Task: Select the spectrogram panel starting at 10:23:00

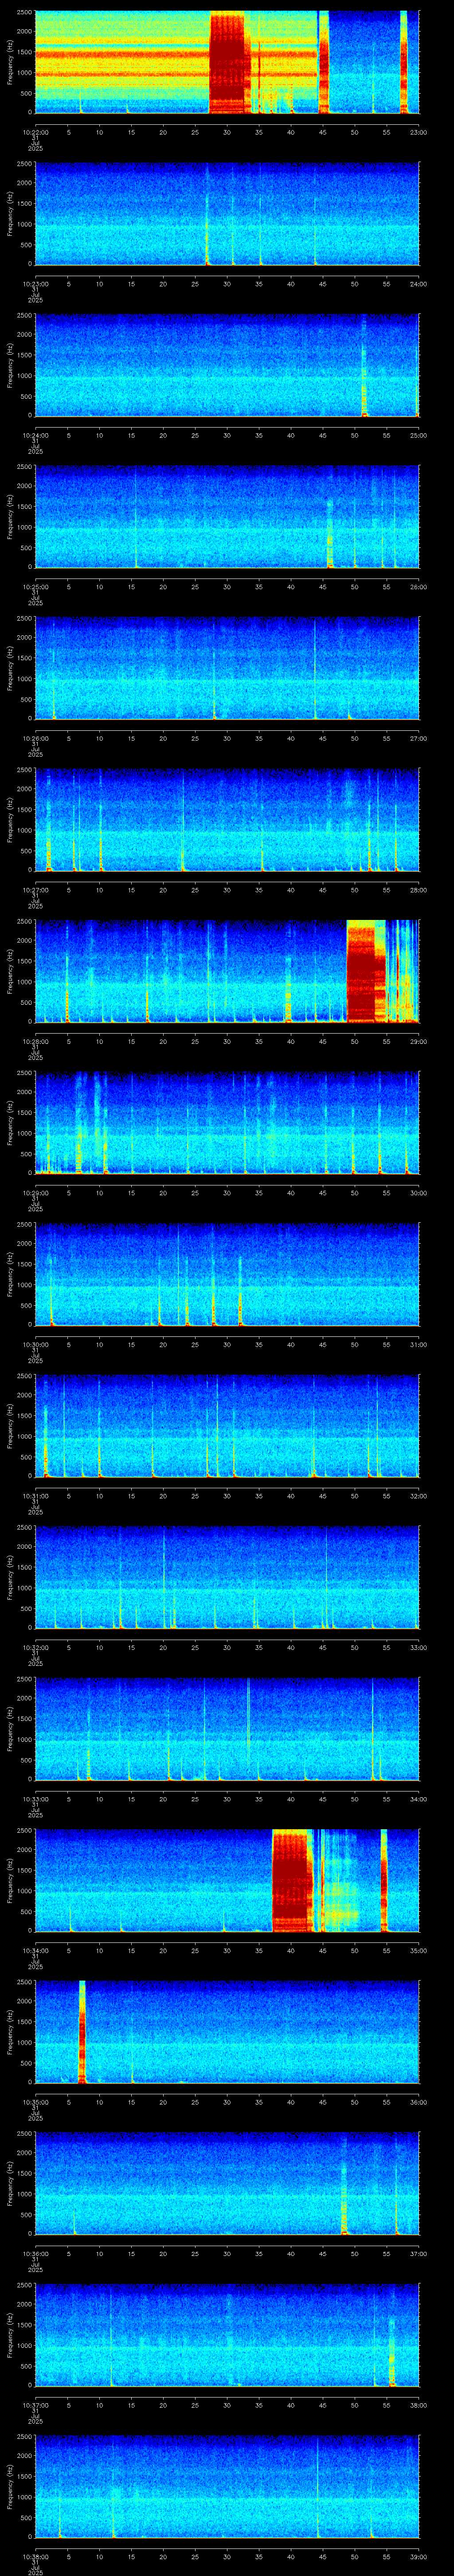Action: click(227, 214)
